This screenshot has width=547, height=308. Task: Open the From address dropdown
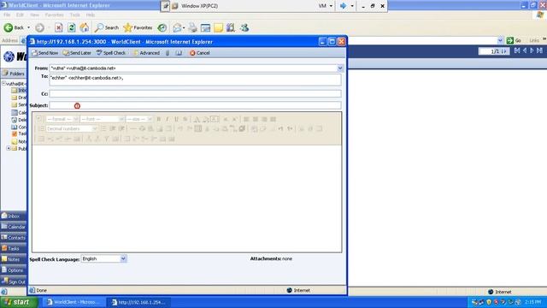(x=340, y=68)
